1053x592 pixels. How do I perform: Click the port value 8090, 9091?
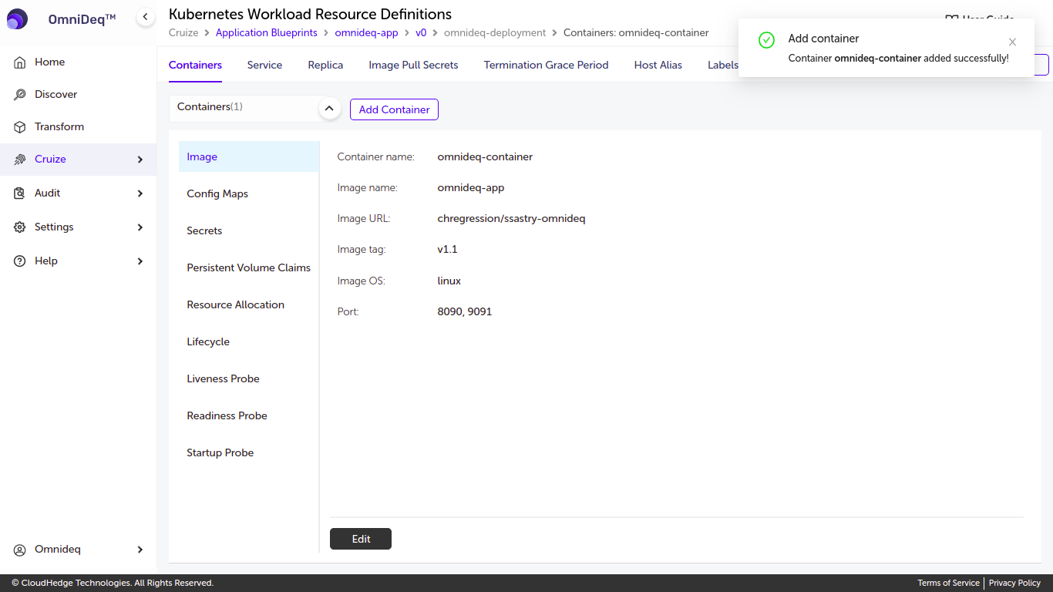(x=464, y=311)
